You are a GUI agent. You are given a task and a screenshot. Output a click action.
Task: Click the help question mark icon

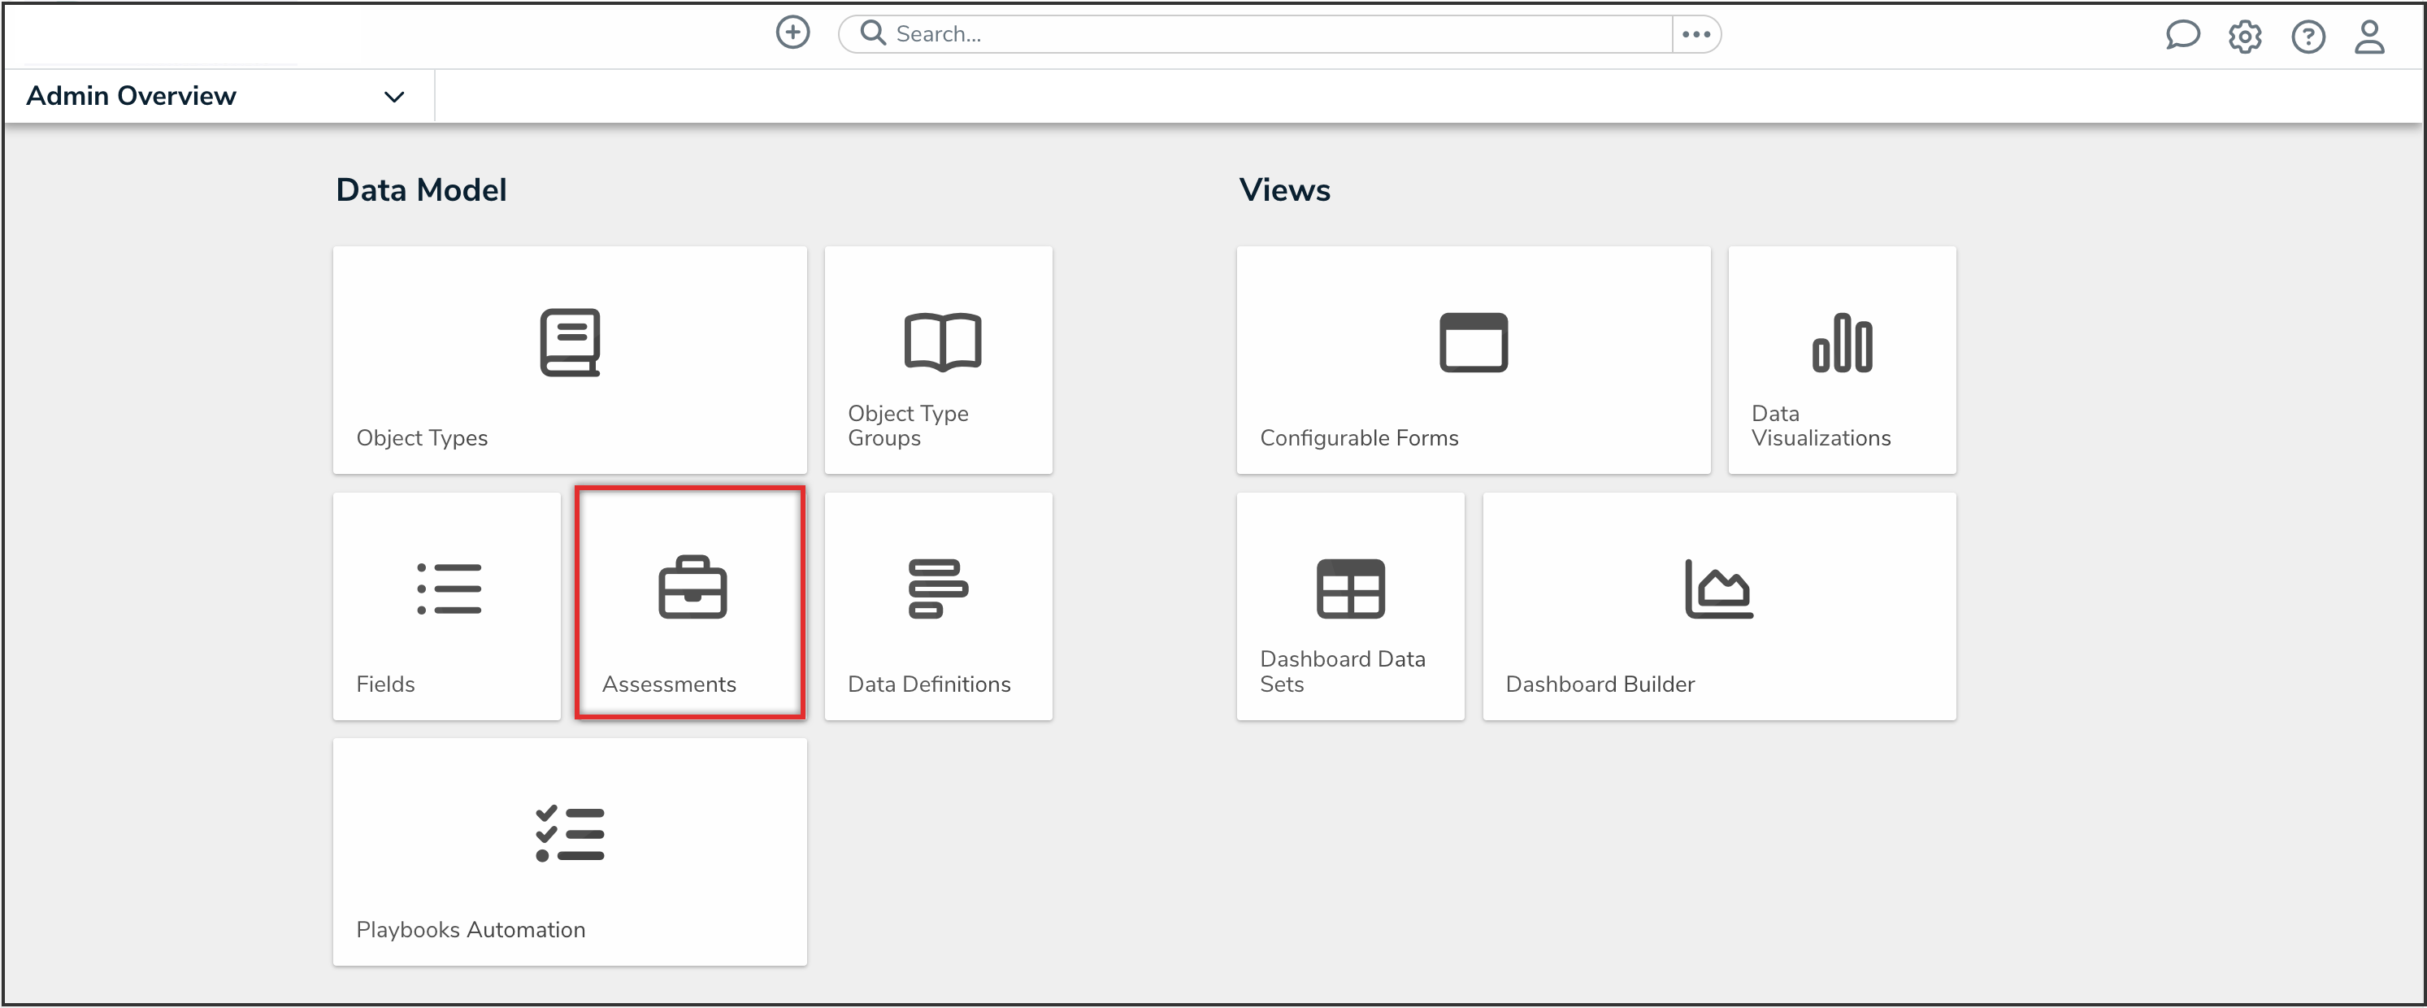pos(2308,37)
